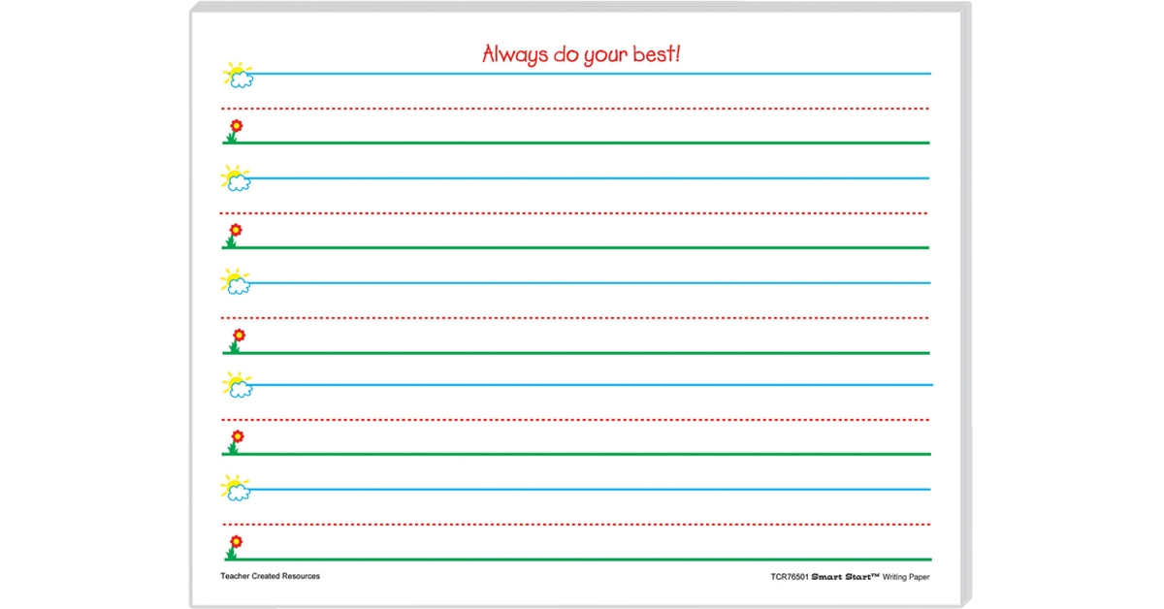Click the topmost sun-and-cloud icon
This screenshot has width=1164, height=609.
coord(237,75)
